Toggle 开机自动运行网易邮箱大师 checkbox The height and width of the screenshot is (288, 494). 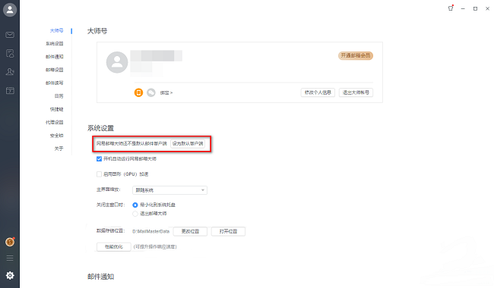point(99,159)
